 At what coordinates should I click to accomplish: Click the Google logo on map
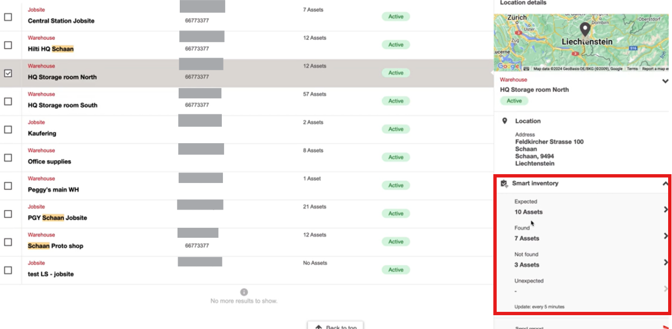click(x=508, y=66)
